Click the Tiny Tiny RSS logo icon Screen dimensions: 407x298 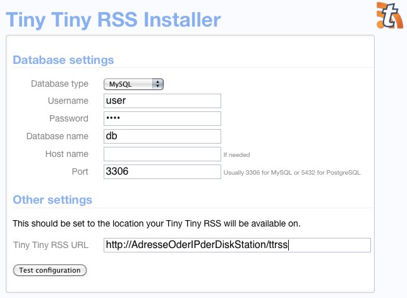(x=389, y=16)
